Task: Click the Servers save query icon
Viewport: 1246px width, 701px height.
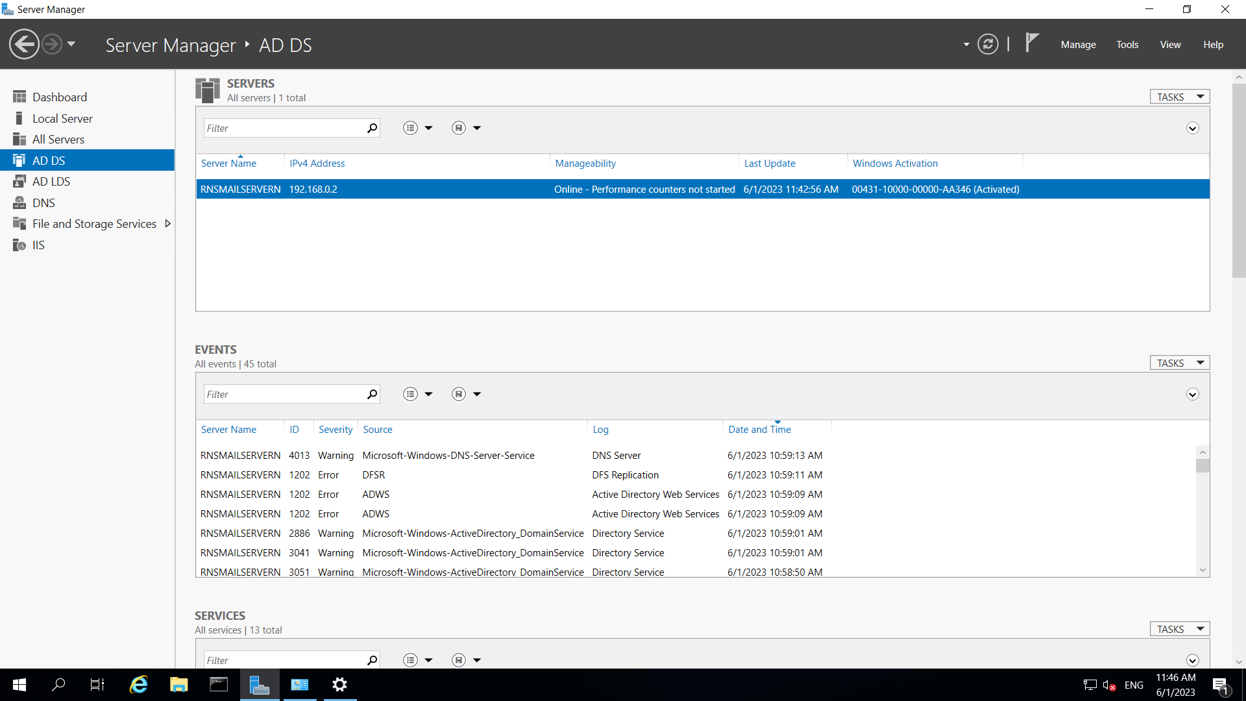Action: (x=459, y=129)
